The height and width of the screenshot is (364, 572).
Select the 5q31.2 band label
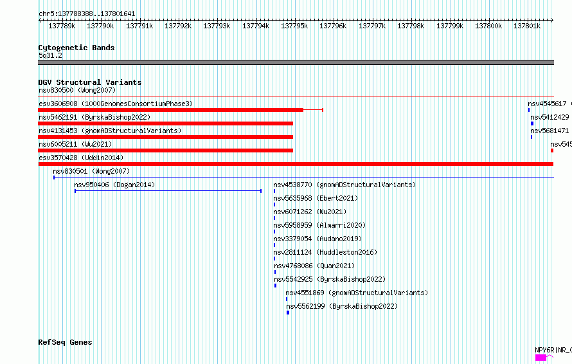(50, 55)
